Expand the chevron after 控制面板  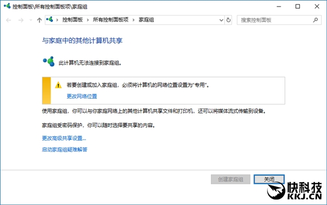point(88,20)
